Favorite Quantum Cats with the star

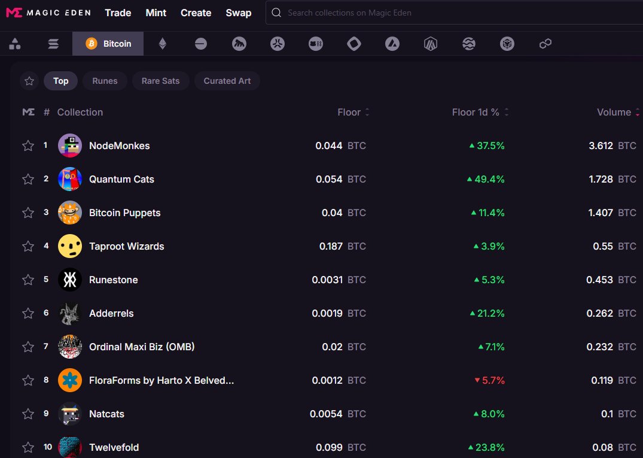tap(28, 180)
